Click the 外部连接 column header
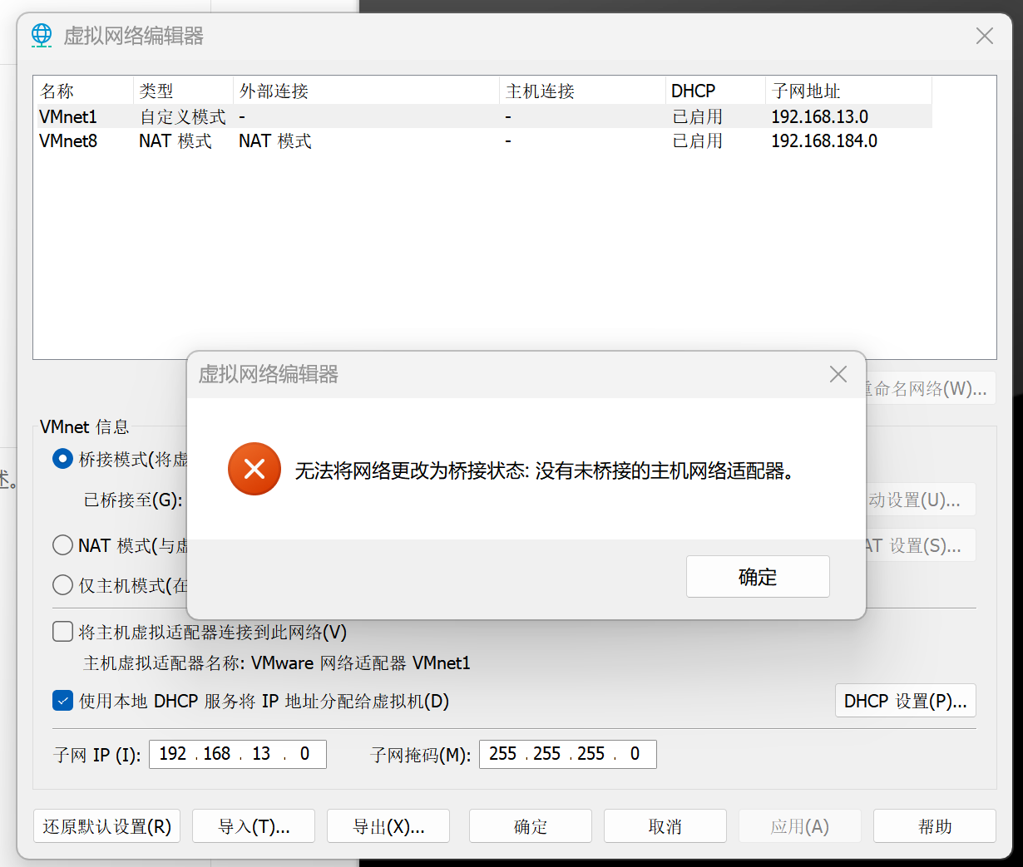 point(366,91)
